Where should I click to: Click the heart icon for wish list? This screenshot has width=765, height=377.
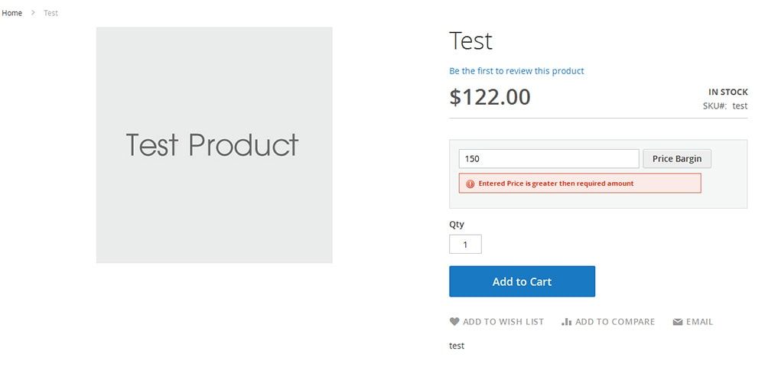454,322
